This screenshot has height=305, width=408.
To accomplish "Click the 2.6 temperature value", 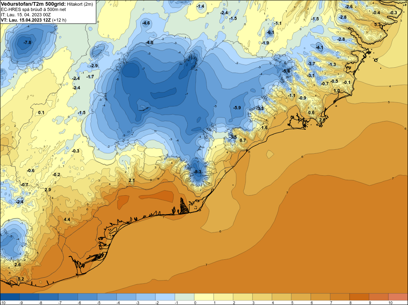I will [x=18, y=265].
